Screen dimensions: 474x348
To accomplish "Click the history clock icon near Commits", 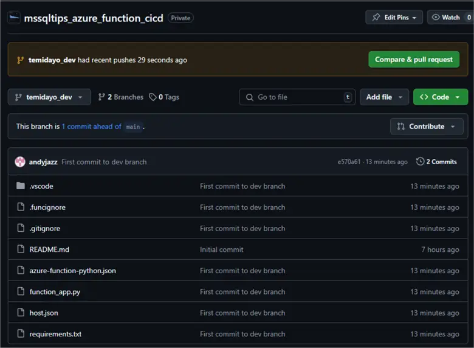I will click(420, 161).
